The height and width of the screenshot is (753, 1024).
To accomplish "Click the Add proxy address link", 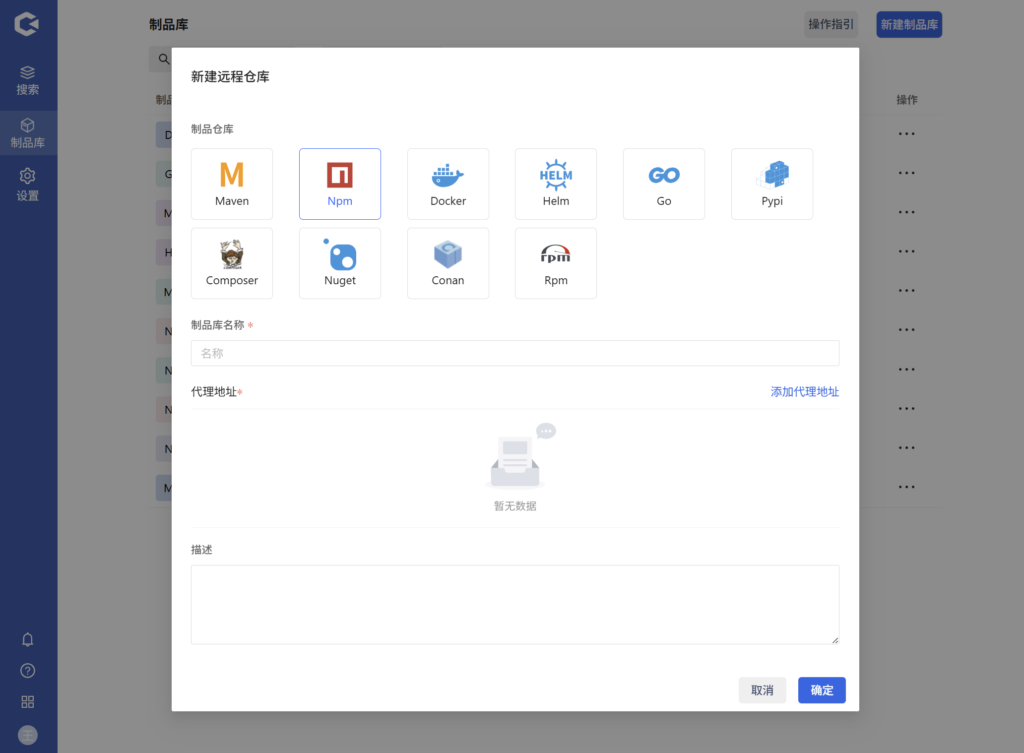I will coord(804,392).
